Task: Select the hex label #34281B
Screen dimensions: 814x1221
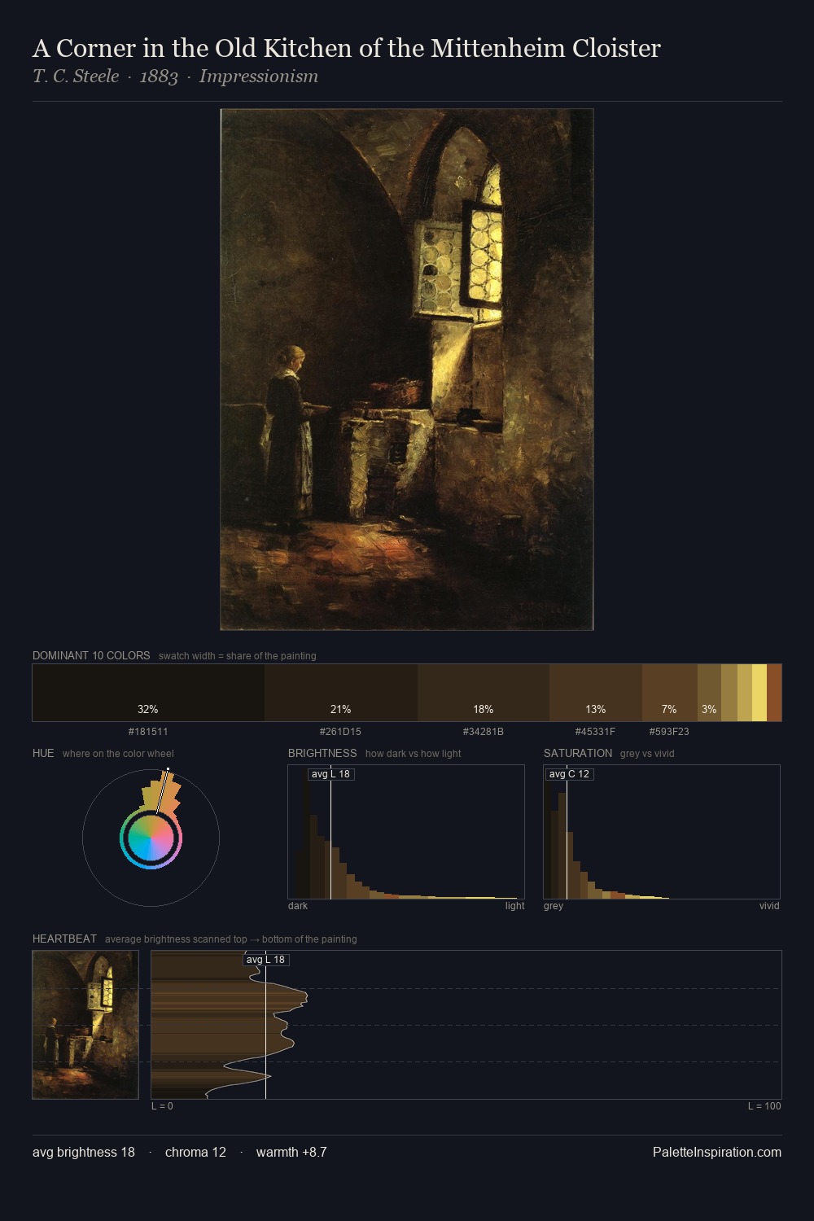Action: click(484, 732)
